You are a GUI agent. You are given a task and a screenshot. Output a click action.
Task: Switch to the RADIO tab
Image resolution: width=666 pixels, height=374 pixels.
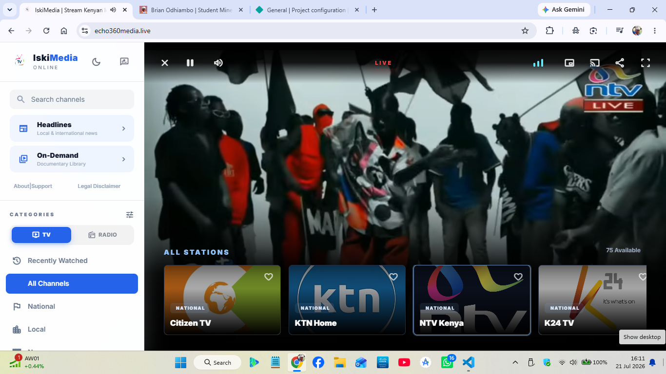click(x=102, y=235)
